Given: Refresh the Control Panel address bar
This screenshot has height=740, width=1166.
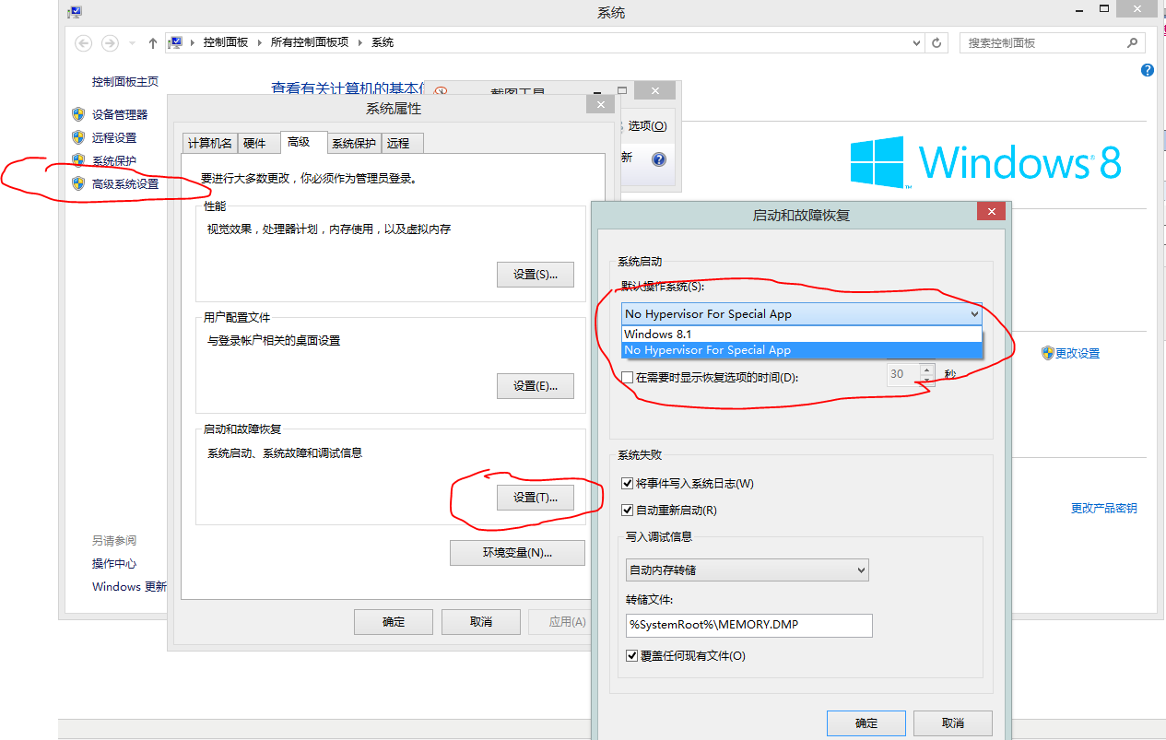Looking at the screenshot, I should click(x=937, y=42).
